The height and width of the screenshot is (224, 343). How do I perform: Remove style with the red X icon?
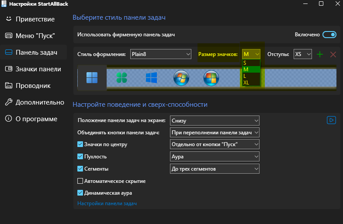[x=333, y=54]
